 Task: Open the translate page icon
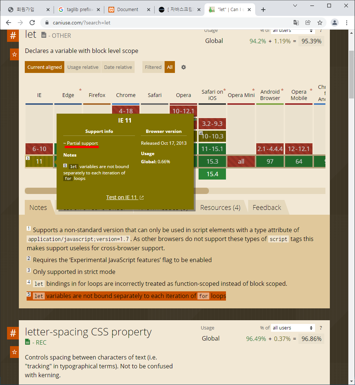coord(296,23)
